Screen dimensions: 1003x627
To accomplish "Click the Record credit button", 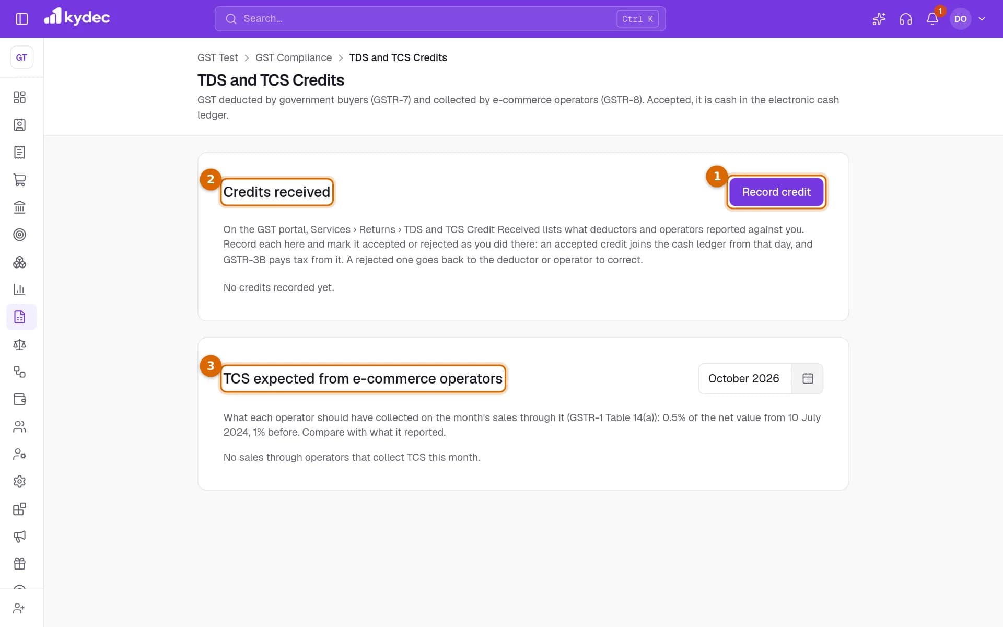I will pos(776,192).
